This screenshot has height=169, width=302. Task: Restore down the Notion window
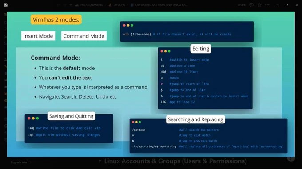pos(286,5)
